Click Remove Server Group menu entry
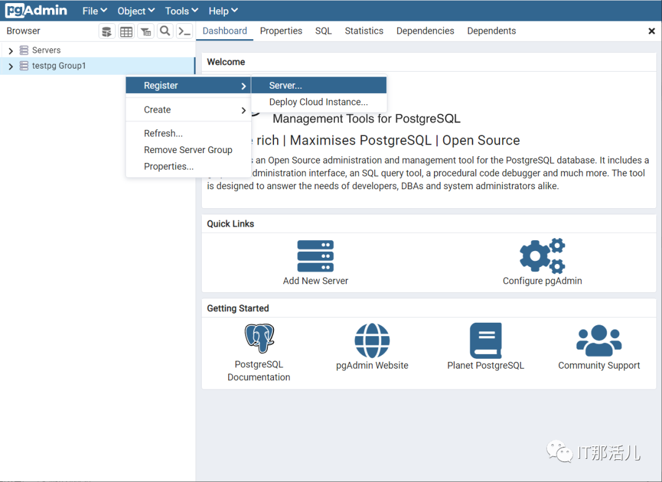 pos(188,149)
